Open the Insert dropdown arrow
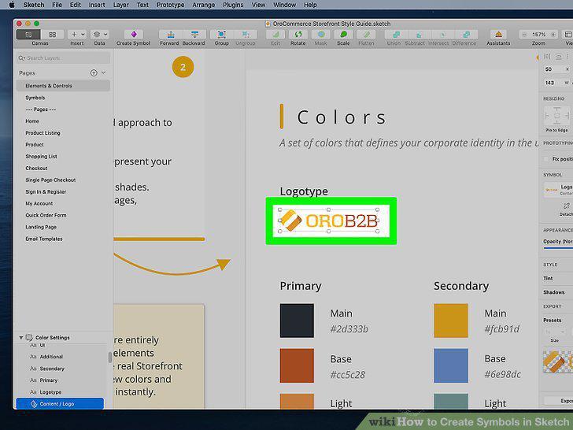The height and width of the screenshot is (430, 573). click(x=83, y=35)
